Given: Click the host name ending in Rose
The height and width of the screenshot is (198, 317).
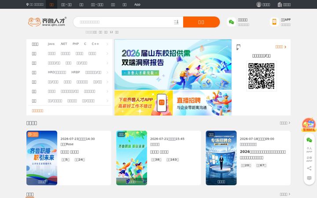Looking at the screenshot, I should pyautogui.click(x=67, y=144).
